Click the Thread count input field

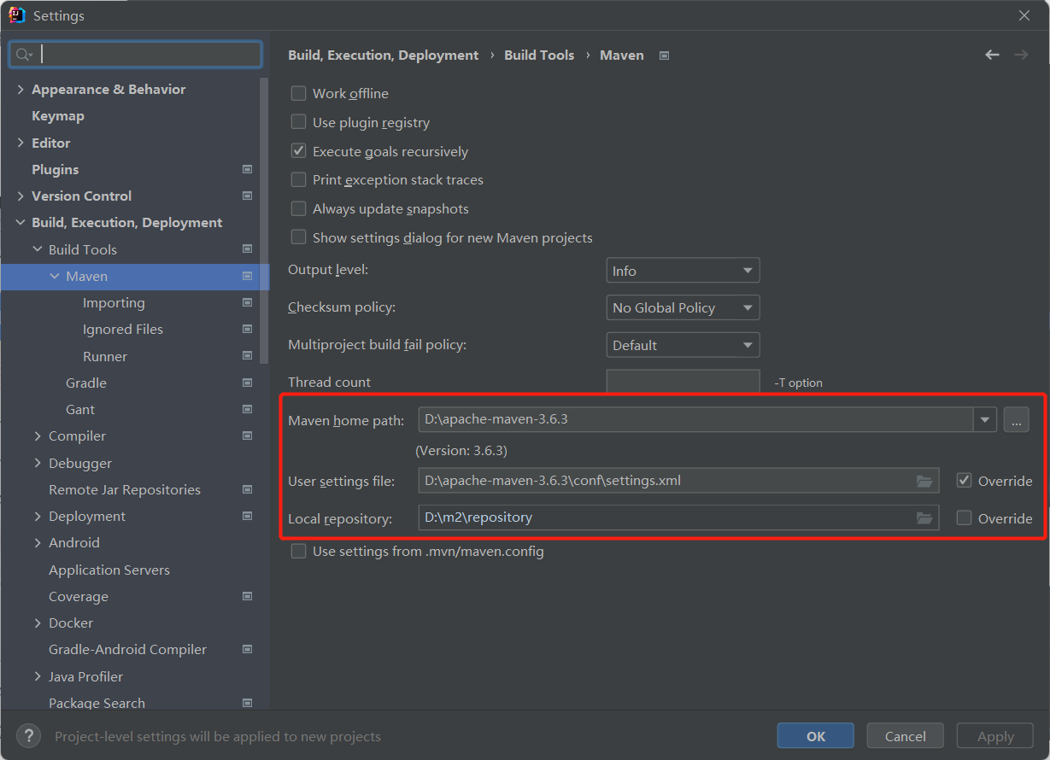click(683, 382)
